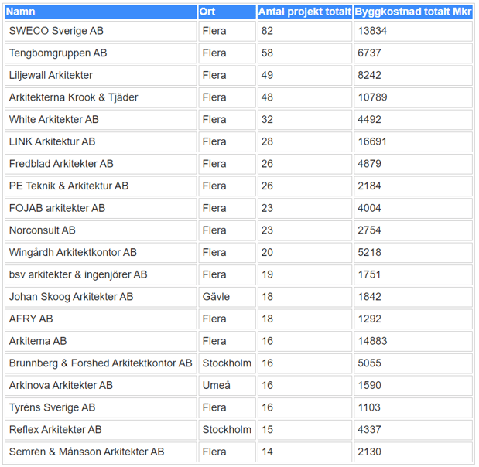Select the Liljewall Arkitekter cell

(x=101, y=76)
